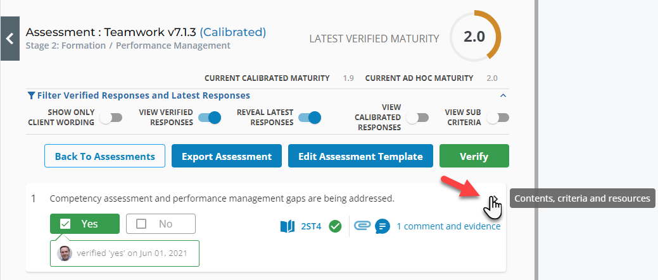Click the Back To Assessments button
Viewport: 658px width, 280px height.
104,156
